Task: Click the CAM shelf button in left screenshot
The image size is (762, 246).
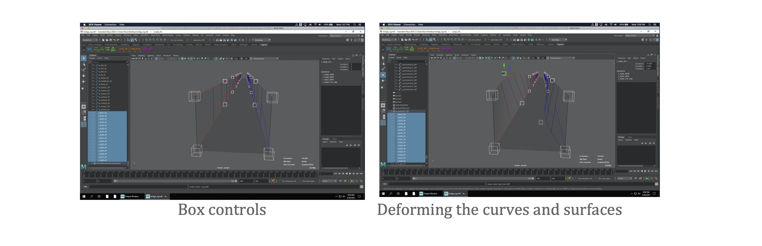Action: pyautogui.click(x=133, y=49)
